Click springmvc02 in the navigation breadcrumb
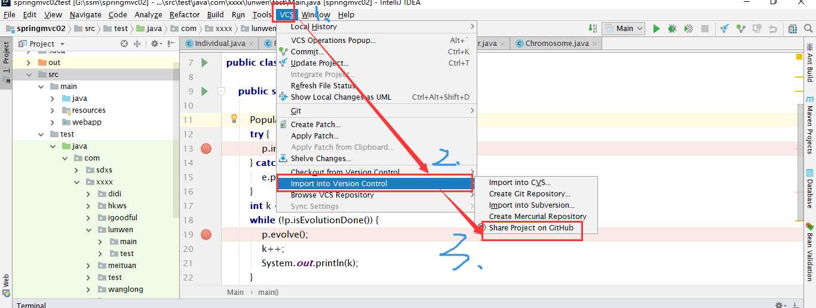 tap(41, 28)
